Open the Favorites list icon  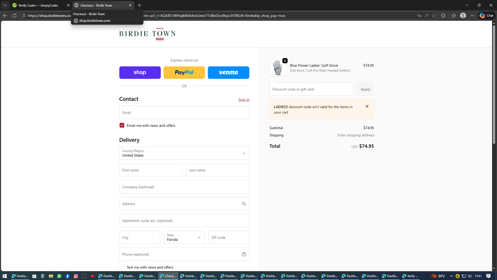click(454, 16)
